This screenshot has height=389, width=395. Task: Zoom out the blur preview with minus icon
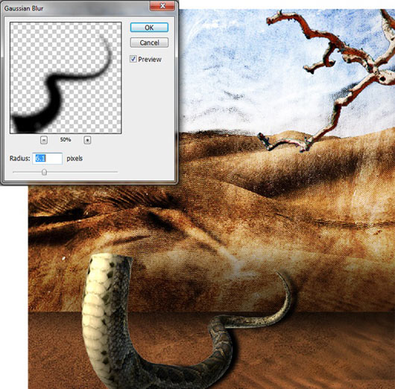tap(44, 140)
